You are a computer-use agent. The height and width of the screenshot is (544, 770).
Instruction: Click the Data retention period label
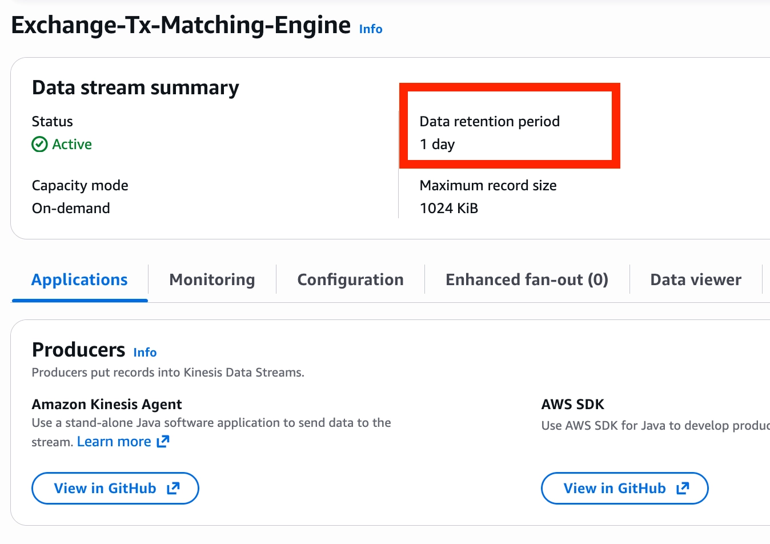(x=490, y=122)
